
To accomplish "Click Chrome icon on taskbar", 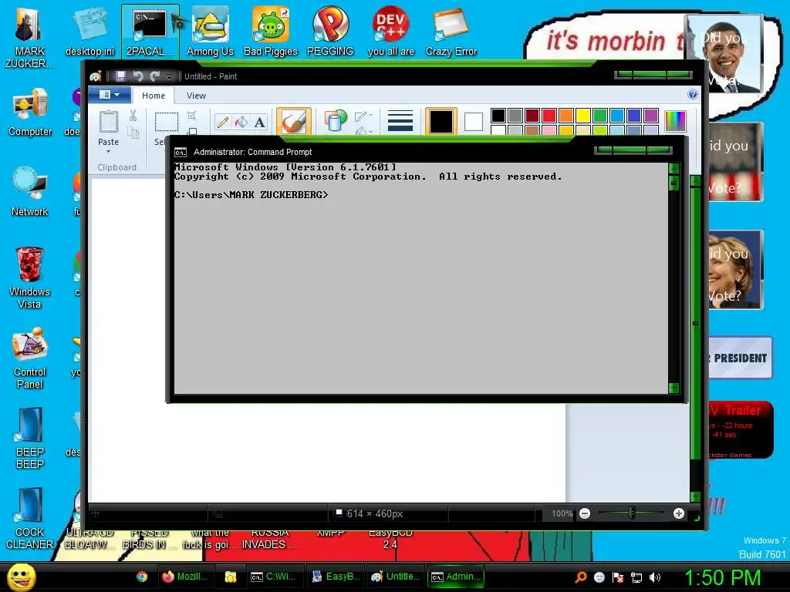I will (142, 577).
